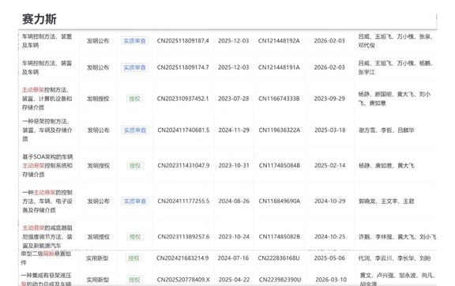Click publication number CN119636322A

280,130
